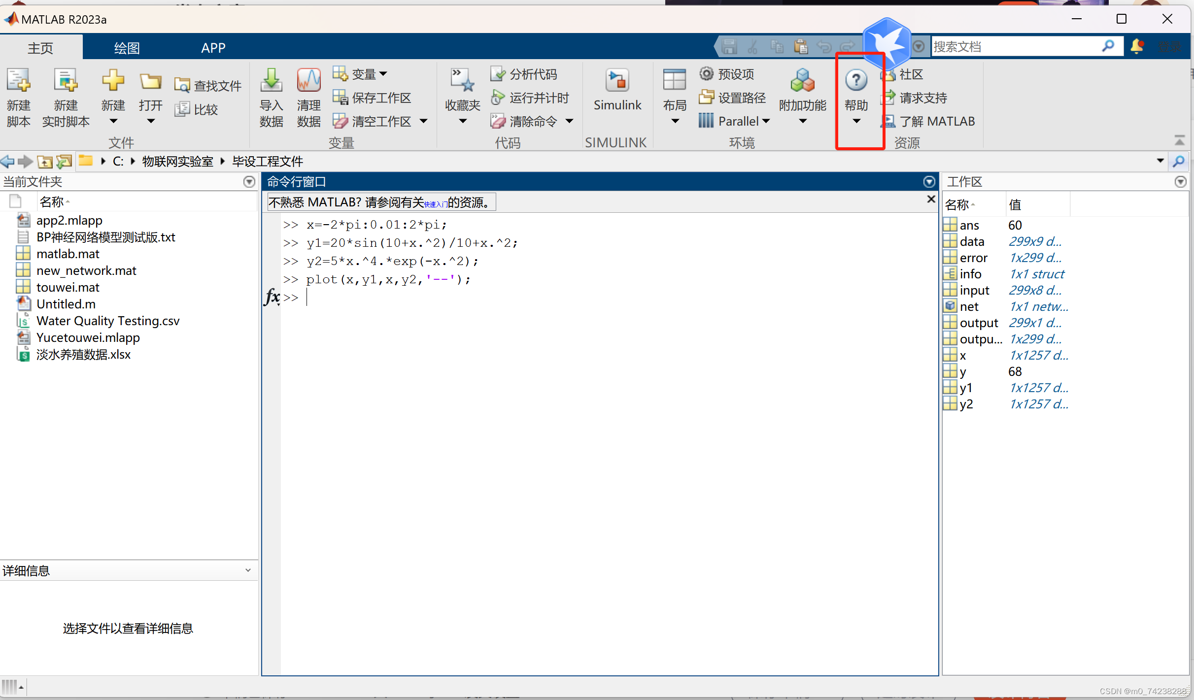
Task: Open the Preferences gear icon
Action: pos(706,74)
